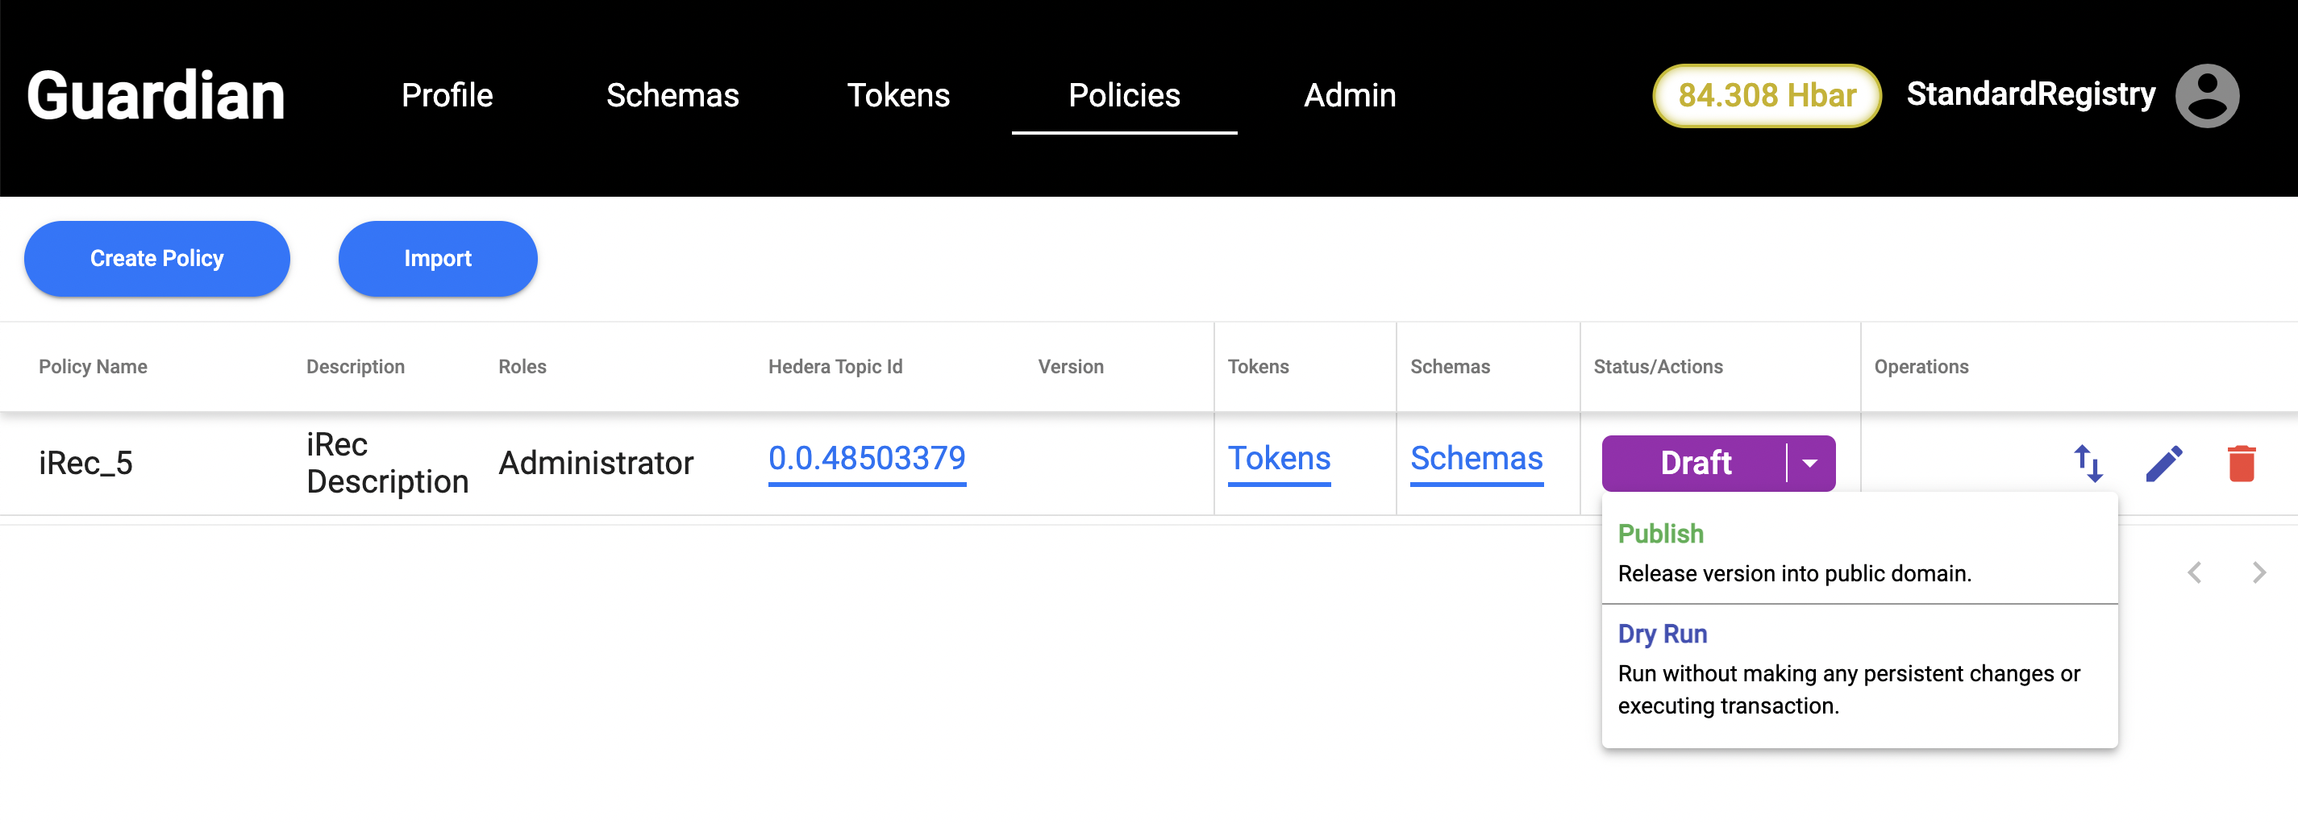Open the Tokens link in iRec_5 row
Viewport: 2298px width, 824px height.
coord(1278,459)
